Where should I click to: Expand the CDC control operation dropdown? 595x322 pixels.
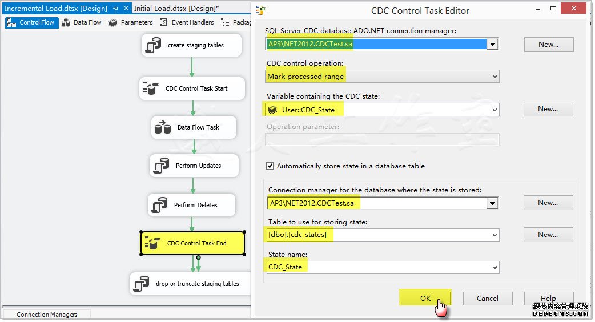coord(494,76)
